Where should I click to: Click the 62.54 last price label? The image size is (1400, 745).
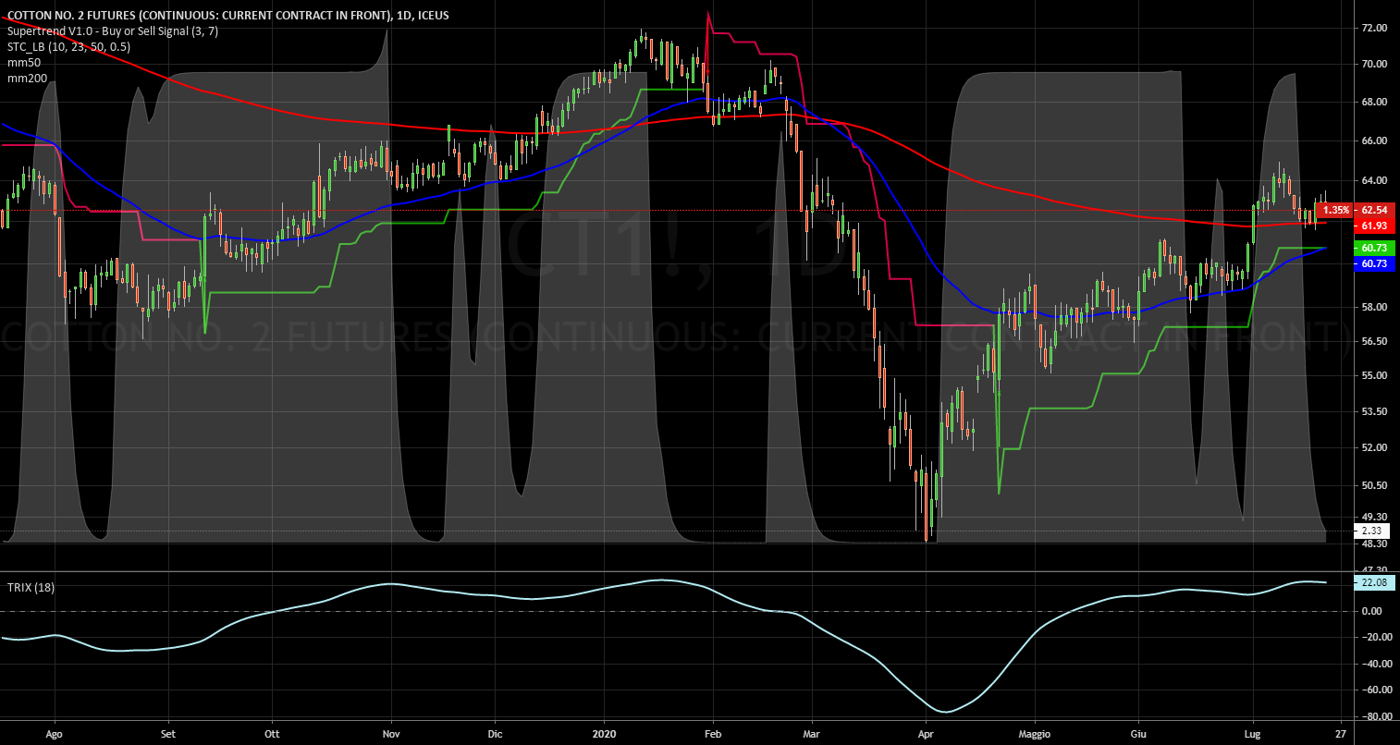(1373, 210)
